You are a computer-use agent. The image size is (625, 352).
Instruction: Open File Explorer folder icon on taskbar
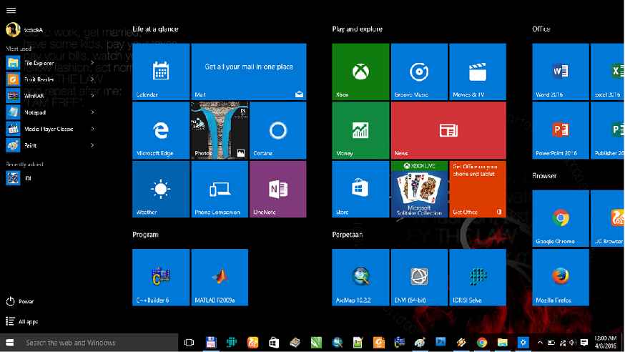(502, 343)
